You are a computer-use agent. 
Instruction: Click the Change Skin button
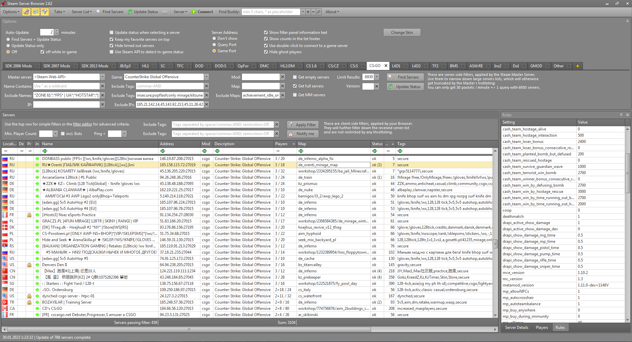(402, 33)
